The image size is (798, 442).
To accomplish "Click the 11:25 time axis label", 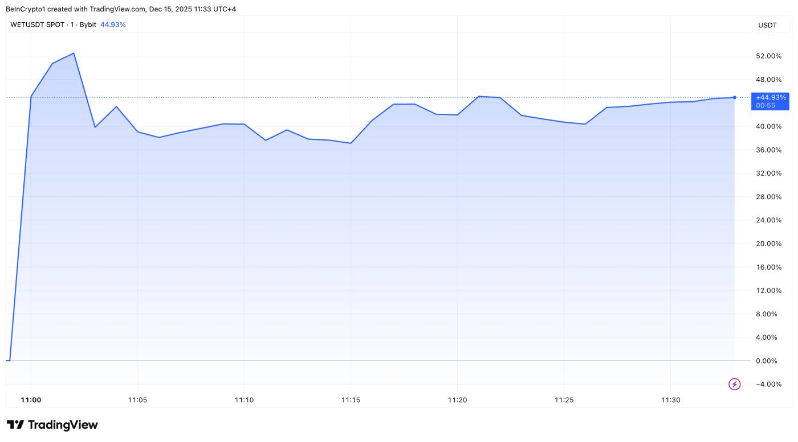I will (x=564, y=400).
